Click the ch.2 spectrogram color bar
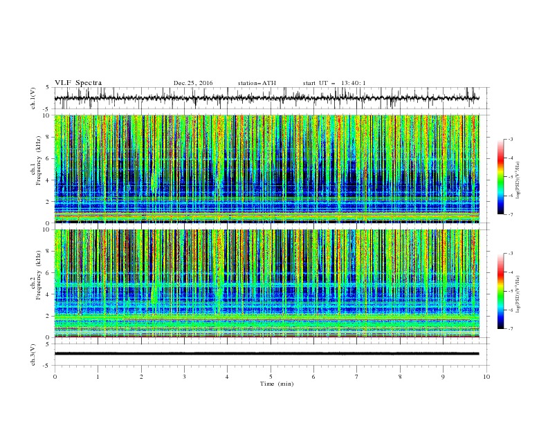Image resolution: width=548 pixels, height=423 pixels. (x=500, y=291)
